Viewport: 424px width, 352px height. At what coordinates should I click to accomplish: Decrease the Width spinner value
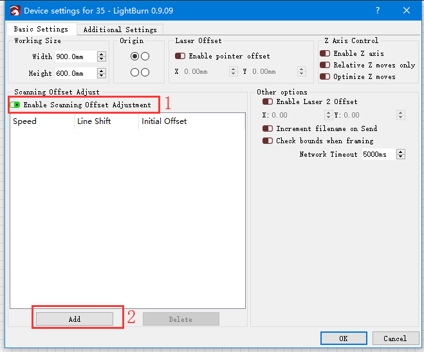pos(102,59)
